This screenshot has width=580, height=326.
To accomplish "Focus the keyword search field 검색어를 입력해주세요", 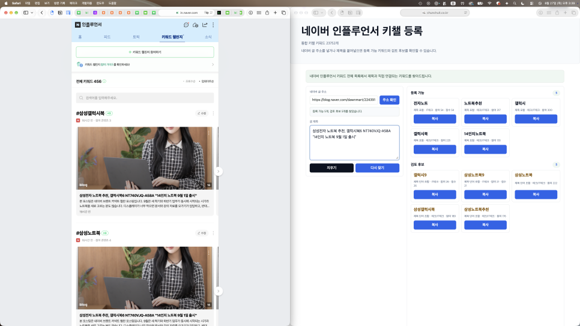I will [x=145, y=98].
